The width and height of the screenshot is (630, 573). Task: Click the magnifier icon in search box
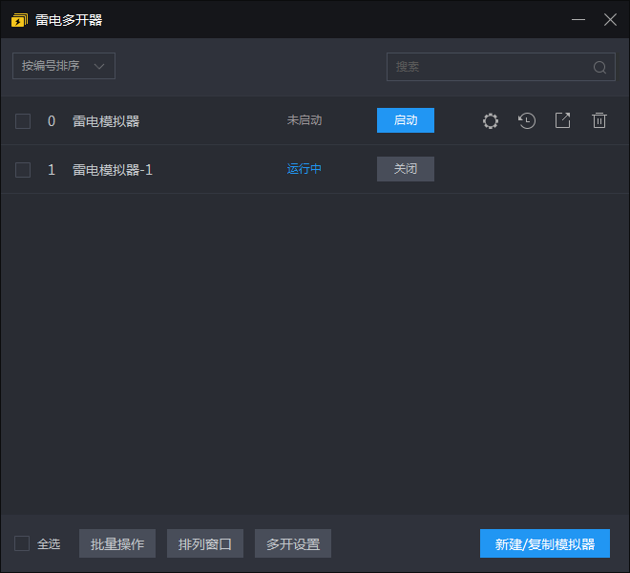pyautogui.click(x=599, y=67)
